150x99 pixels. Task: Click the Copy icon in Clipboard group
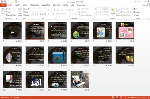(x=6, y=12)
